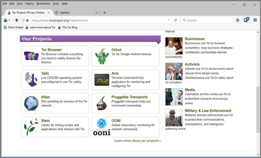This screenshot has width=261, height=158.
Task: Click the Options tab's gear icon
Action: pos(56,13)
